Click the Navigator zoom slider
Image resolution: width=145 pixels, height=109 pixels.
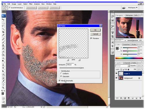click(x=133, y=40)
